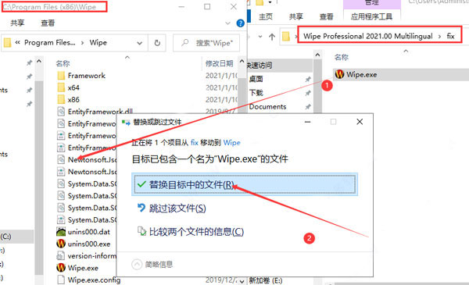Unpin 下载 pin icon in quick access
Viewport: 469px width, 285px height.
307,93
